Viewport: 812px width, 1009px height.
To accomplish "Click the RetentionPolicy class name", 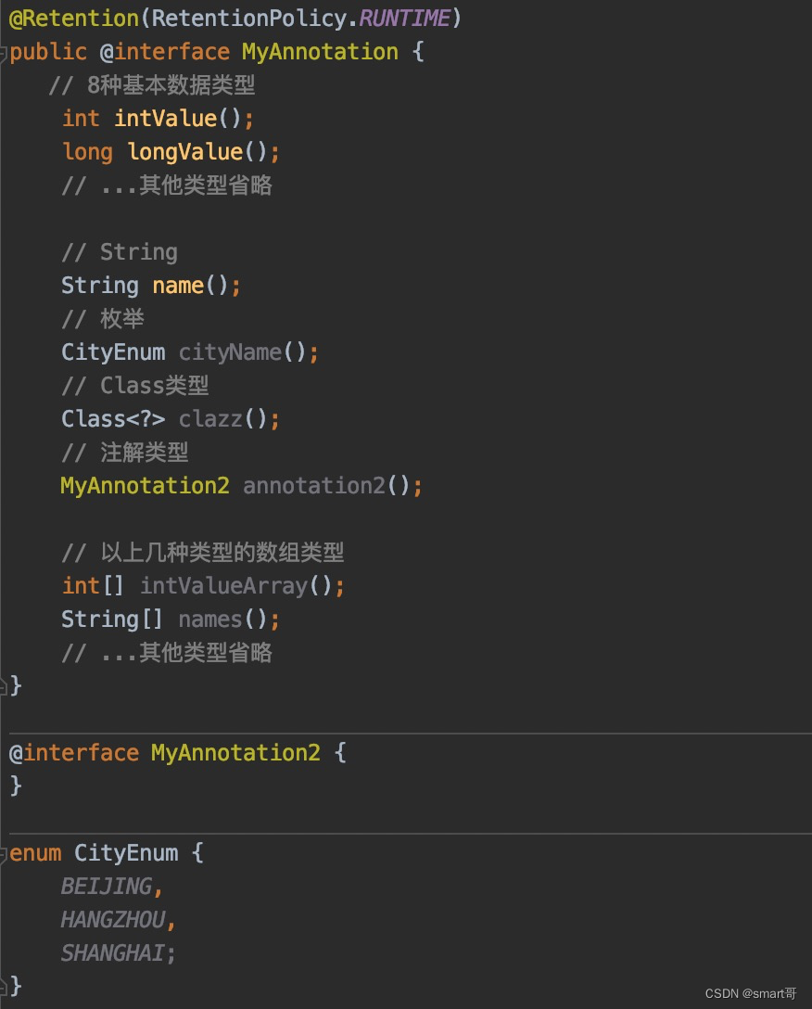I will pyautogui.click(x=249, y=18).
